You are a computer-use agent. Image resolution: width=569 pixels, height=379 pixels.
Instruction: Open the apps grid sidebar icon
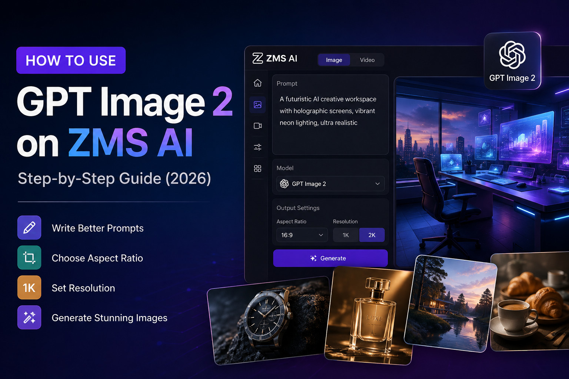coord(257,168)
